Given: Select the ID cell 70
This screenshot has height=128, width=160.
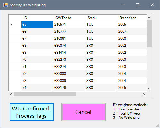Looking at the screenshot, I should click(x=37, y=60).
